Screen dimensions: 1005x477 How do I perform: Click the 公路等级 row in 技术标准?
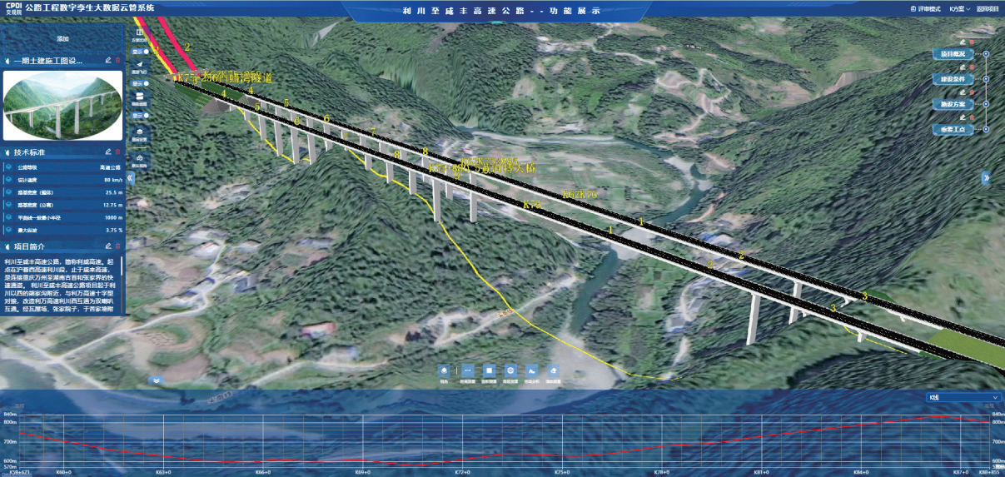(63, 167)
